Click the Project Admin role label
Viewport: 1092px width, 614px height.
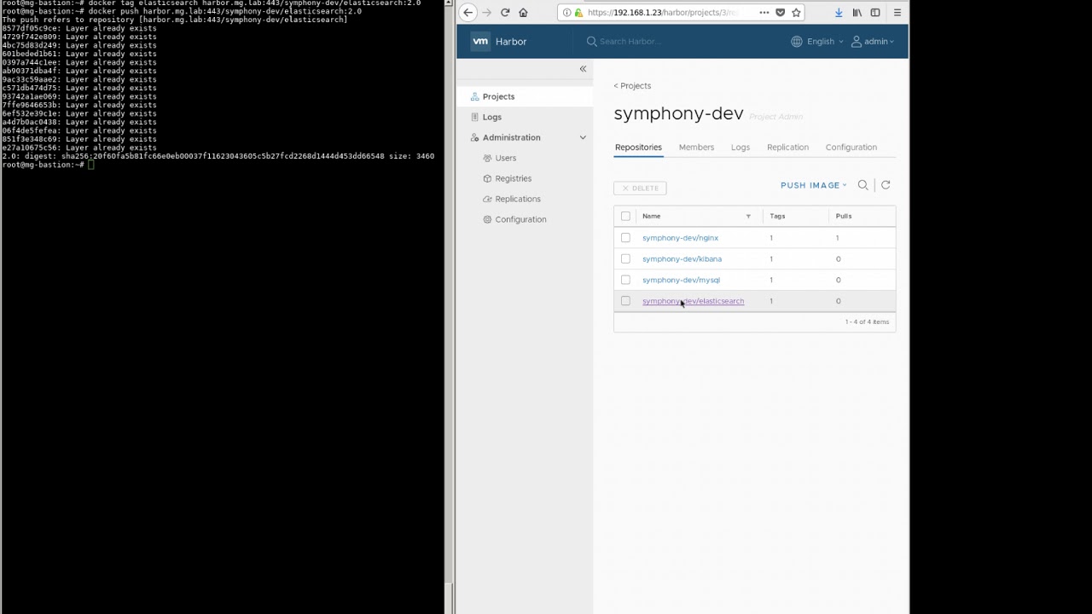[775, 117]
